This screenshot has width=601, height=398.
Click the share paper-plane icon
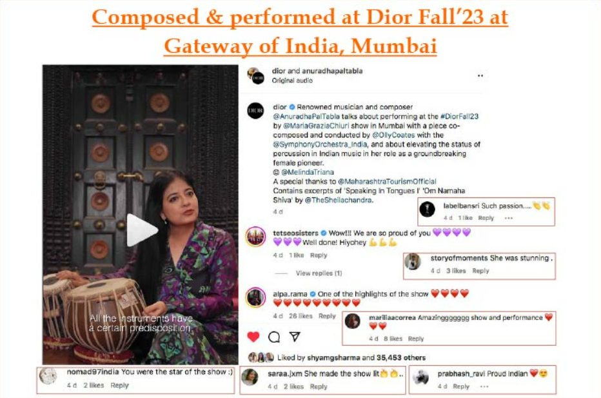tap(295, 336)
